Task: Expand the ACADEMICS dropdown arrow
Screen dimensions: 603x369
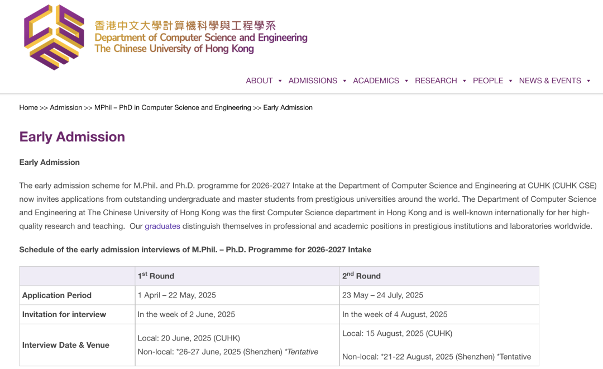Action: (x=406, y=81)
